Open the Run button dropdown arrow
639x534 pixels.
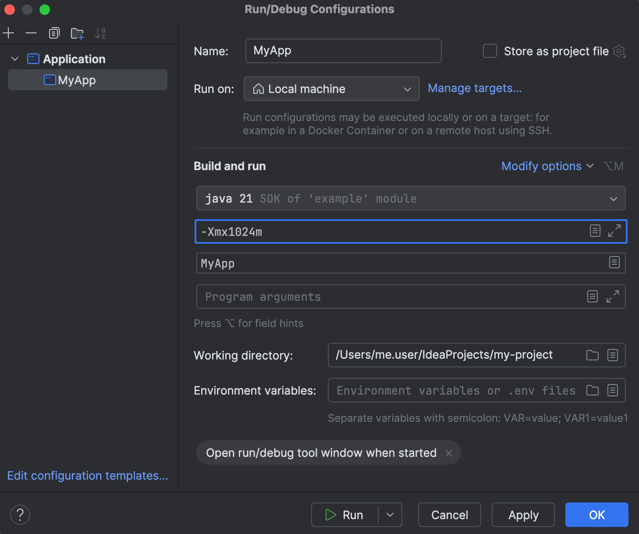coord(389,515)
